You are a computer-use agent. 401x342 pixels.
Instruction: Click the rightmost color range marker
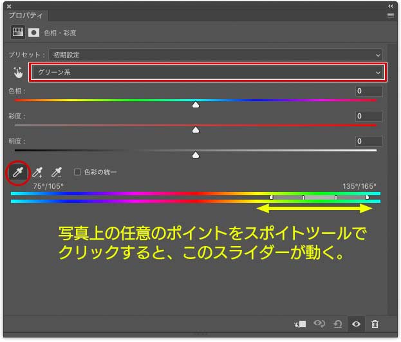click(368, 197)
